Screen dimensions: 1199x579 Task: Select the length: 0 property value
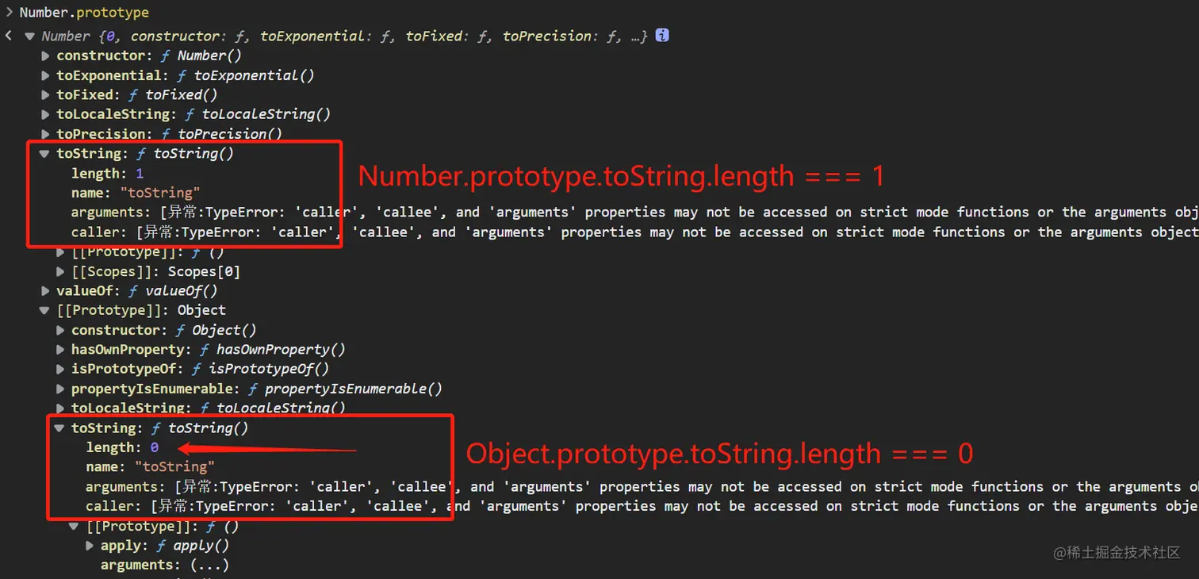click(x=155, y=448)
